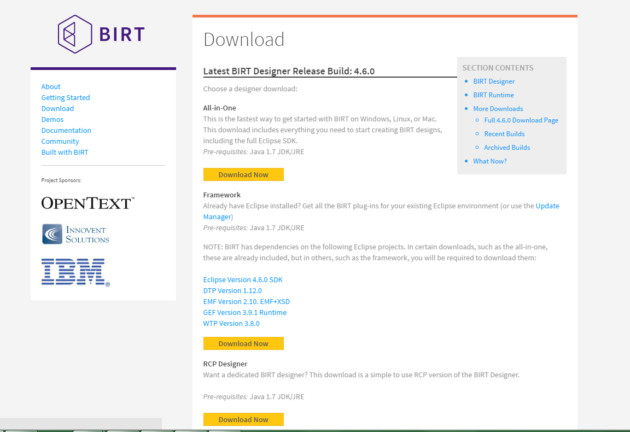The image size is (630, 432).
Task: Open the BIRT Runtime section link
Action: [493, 95]
